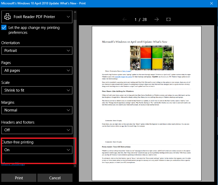Go to previous preview page arrow

[125, 20]
